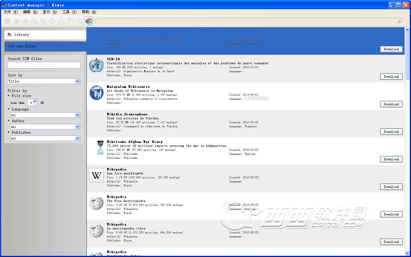Decrease the file size GB value with the down arrow

click(x=35, y=104)
